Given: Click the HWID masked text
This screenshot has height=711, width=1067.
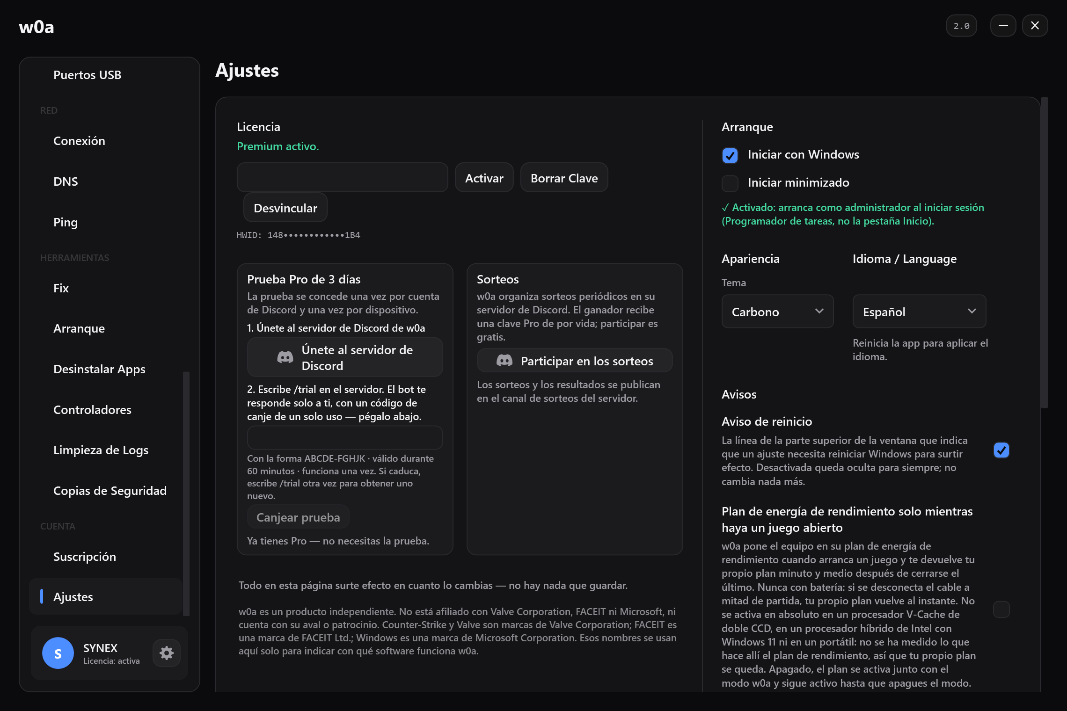Looking at the screenshot, I should coord(298,235).
